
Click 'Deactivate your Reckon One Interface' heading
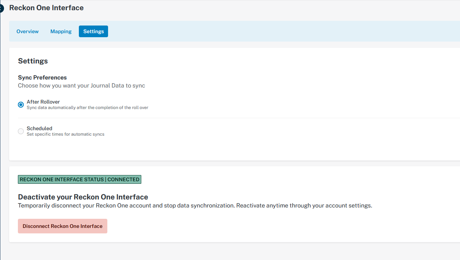tap(83, 197)
